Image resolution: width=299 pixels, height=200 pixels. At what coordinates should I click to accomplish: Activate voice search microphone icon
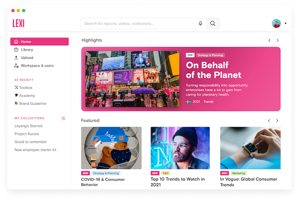(200, 23)
